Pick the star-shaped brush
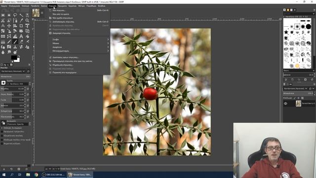Viewport: 316px width, 178px height. 286,32
